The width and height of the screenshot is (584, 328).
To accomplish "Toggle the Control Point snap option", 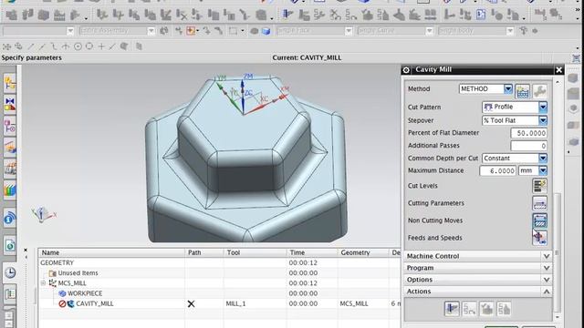I will click(54, 46).
